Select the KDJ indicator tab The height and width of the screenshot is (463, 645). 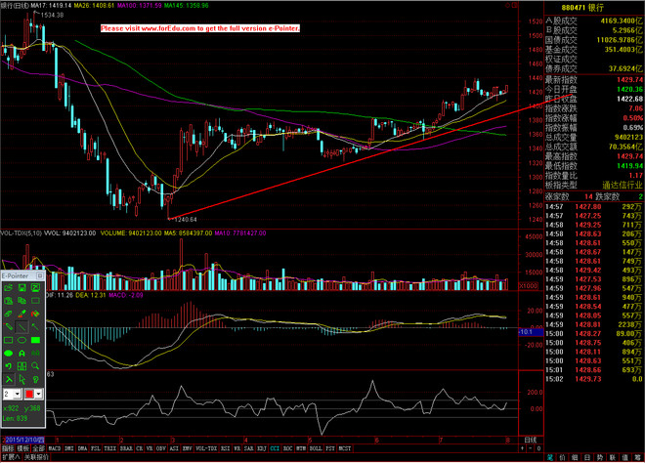click(261, 448)
